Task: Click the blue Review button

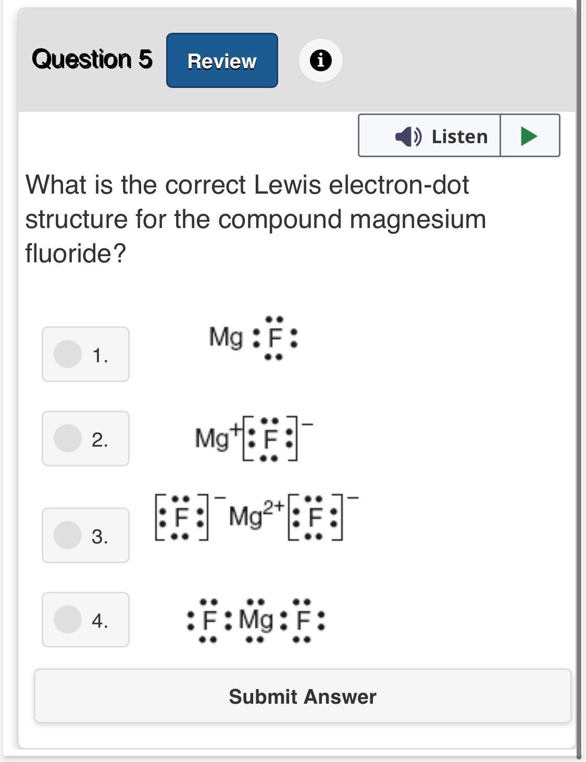Action: pos(222,60)
